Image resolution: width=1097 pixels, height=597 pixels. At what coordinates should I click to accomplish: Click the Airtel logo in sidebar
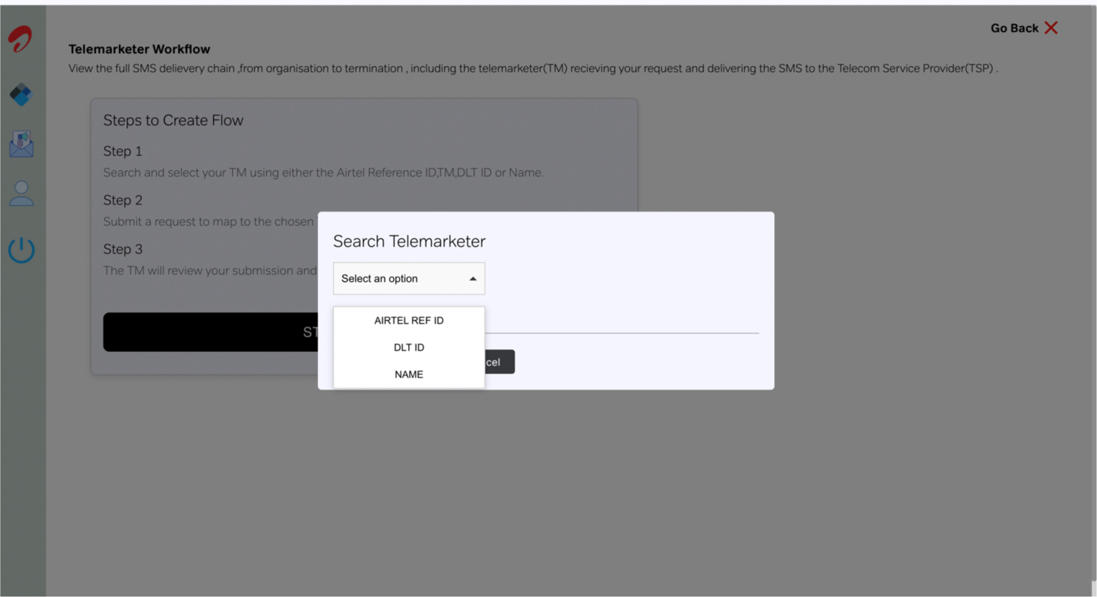(20, 39)
